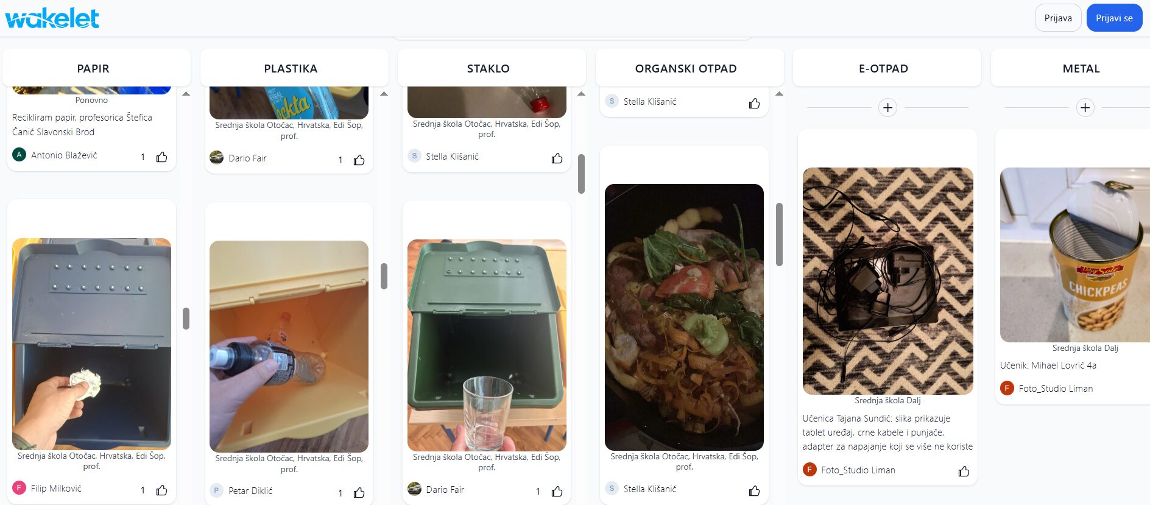Viewport: 1150px width, 505px height.
Task: Click the Prijavi se button
Action: point(1114,18)
